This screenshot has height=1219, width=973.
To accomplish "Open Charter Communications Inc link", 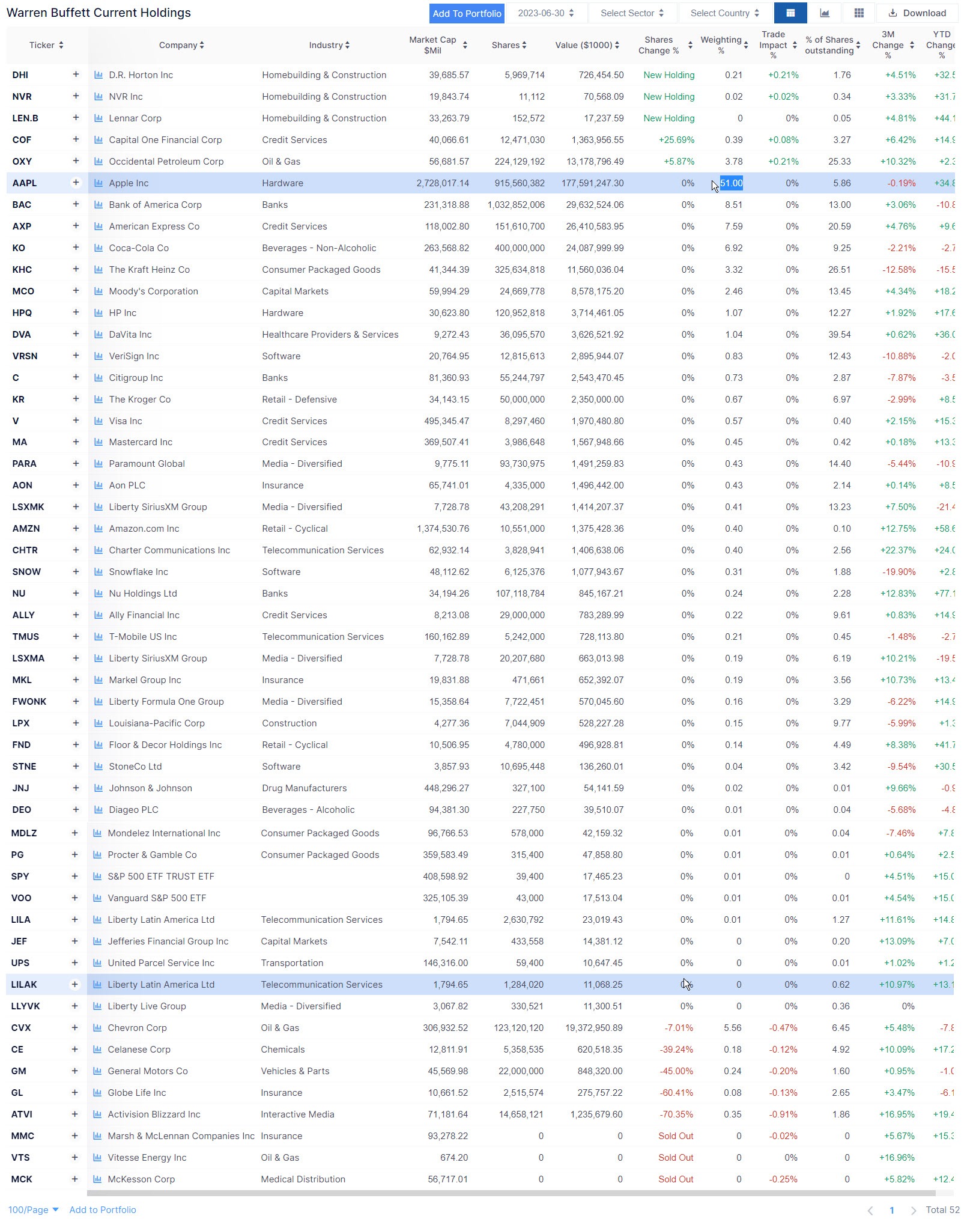I will click(169, 550).
